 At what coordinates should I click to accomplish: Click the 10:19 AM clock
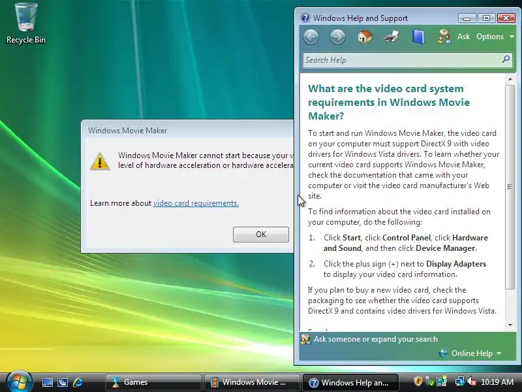click(x=497, y=382)
